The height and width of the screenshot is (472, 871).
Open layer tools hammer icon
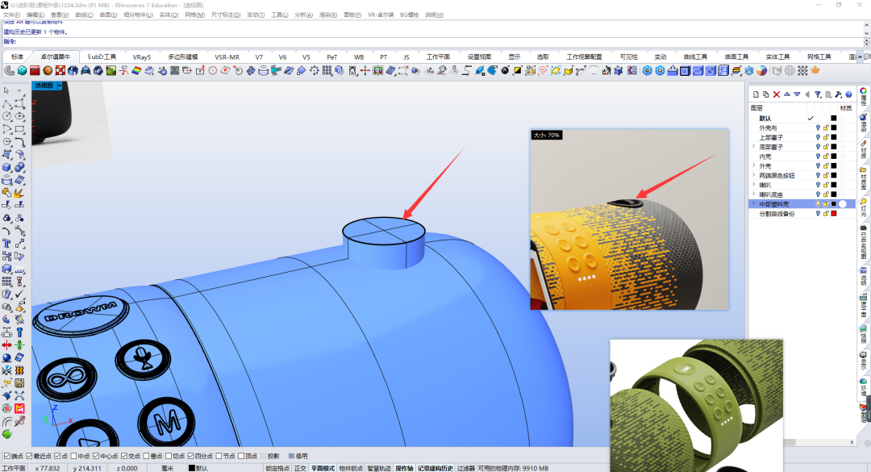point(838,94)
